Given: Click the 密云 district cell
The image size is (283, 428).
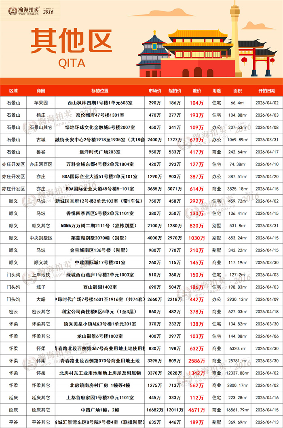Looking at the screenshot, I should [13, 312].
